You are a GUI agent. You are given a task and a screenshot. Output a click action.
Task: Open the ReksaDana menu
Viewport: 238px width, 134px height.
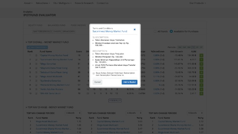click(43, 3)
